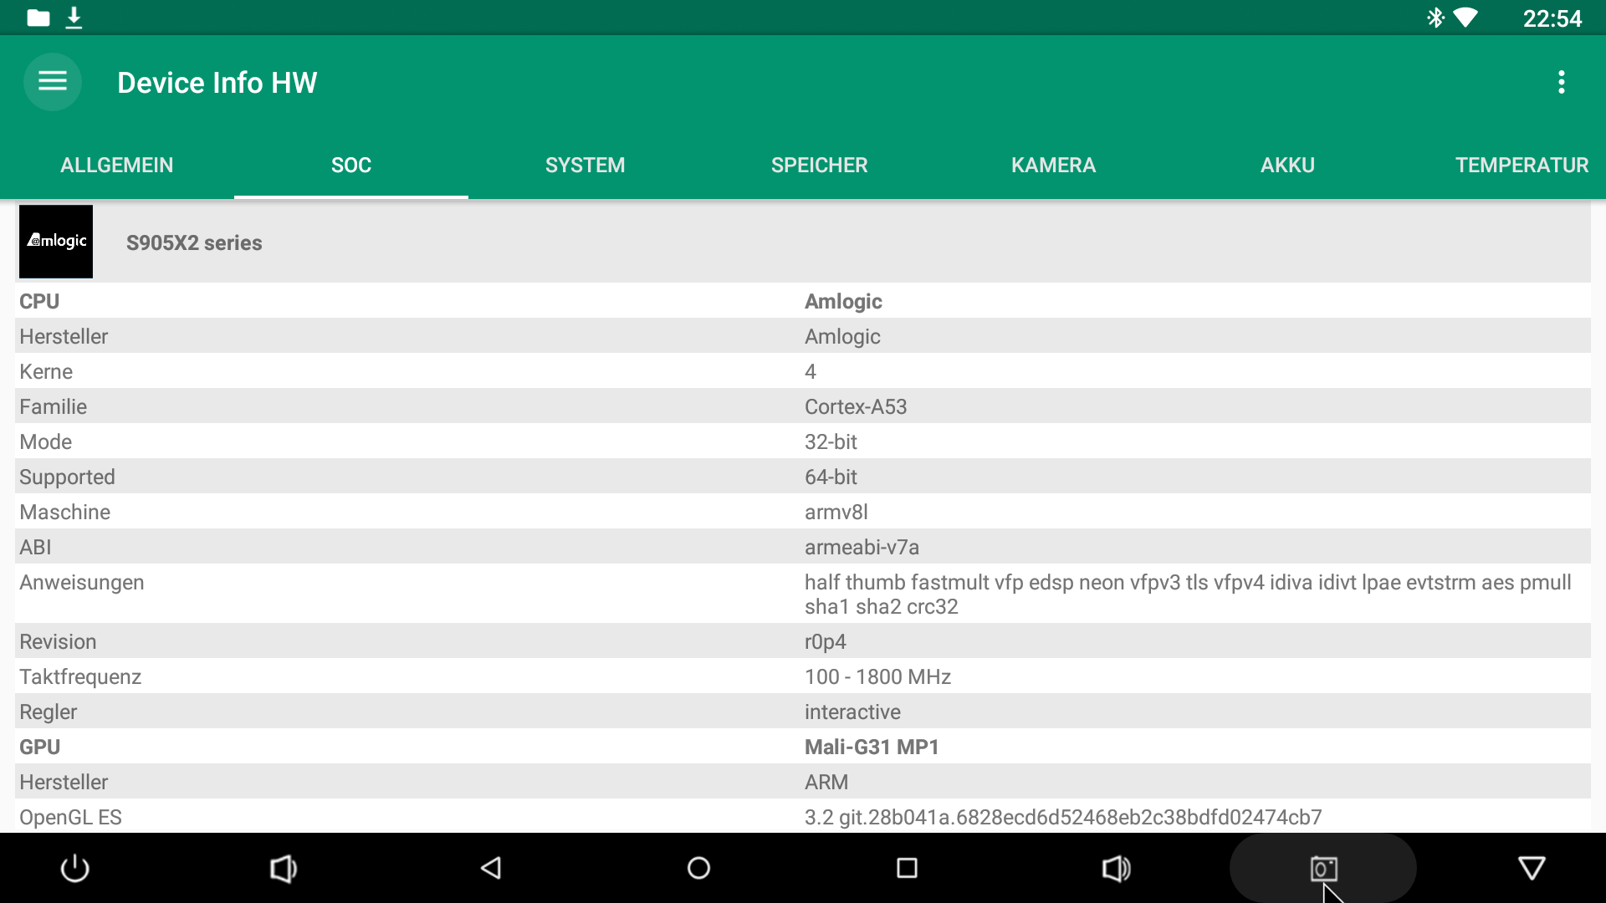The width and height of the screenshot is (1606, 903).
Task: Tap the Revision r0p4 value
Action: coord(826,641)
